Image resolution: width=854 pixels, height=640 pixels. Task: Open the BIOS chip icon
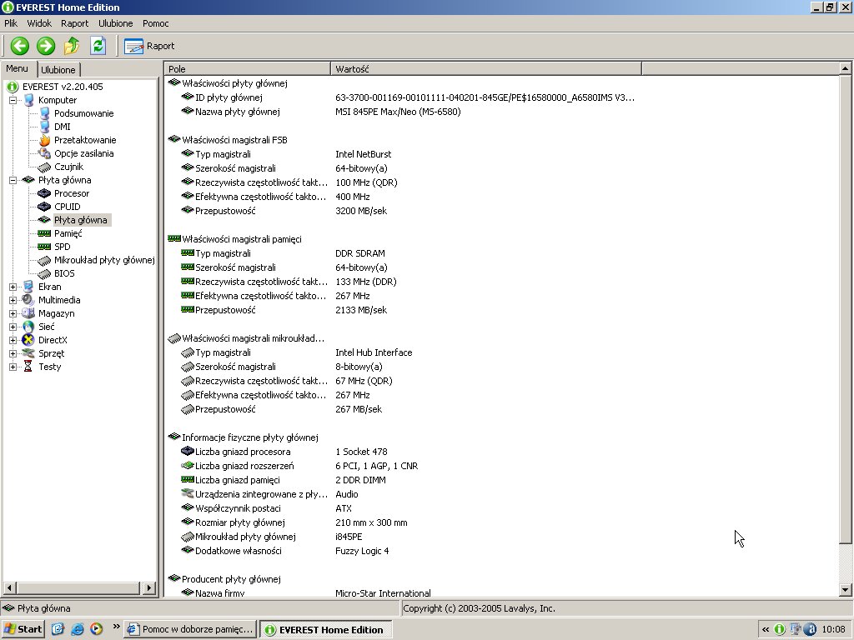[x=44, y=273]
